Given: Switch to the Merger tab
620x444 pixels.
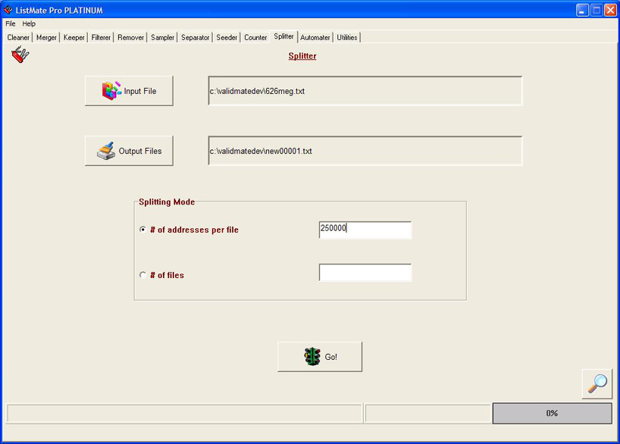Looking at the screenshot, I should (x=46, y=38).
